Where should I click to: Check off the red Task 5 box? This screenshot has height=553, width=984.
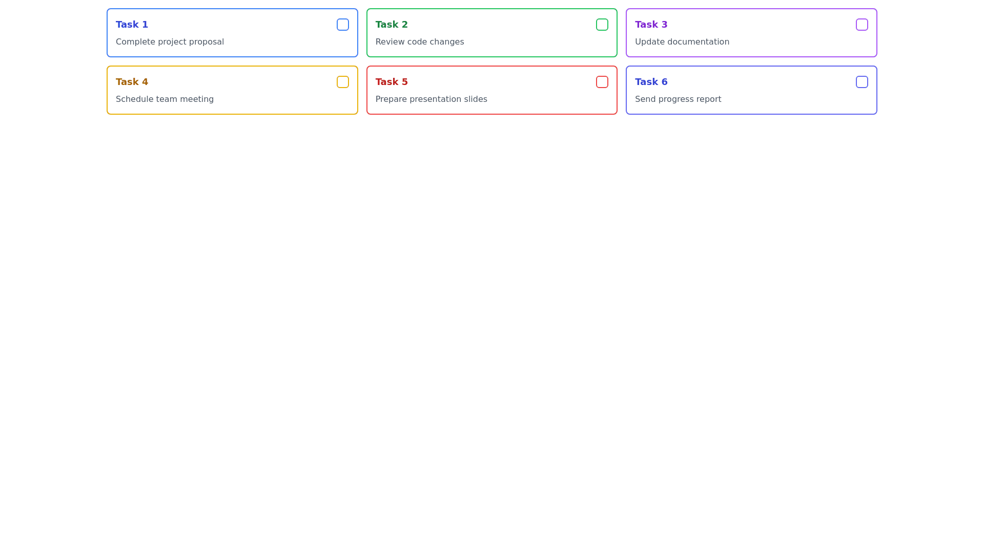pos(602,82)
